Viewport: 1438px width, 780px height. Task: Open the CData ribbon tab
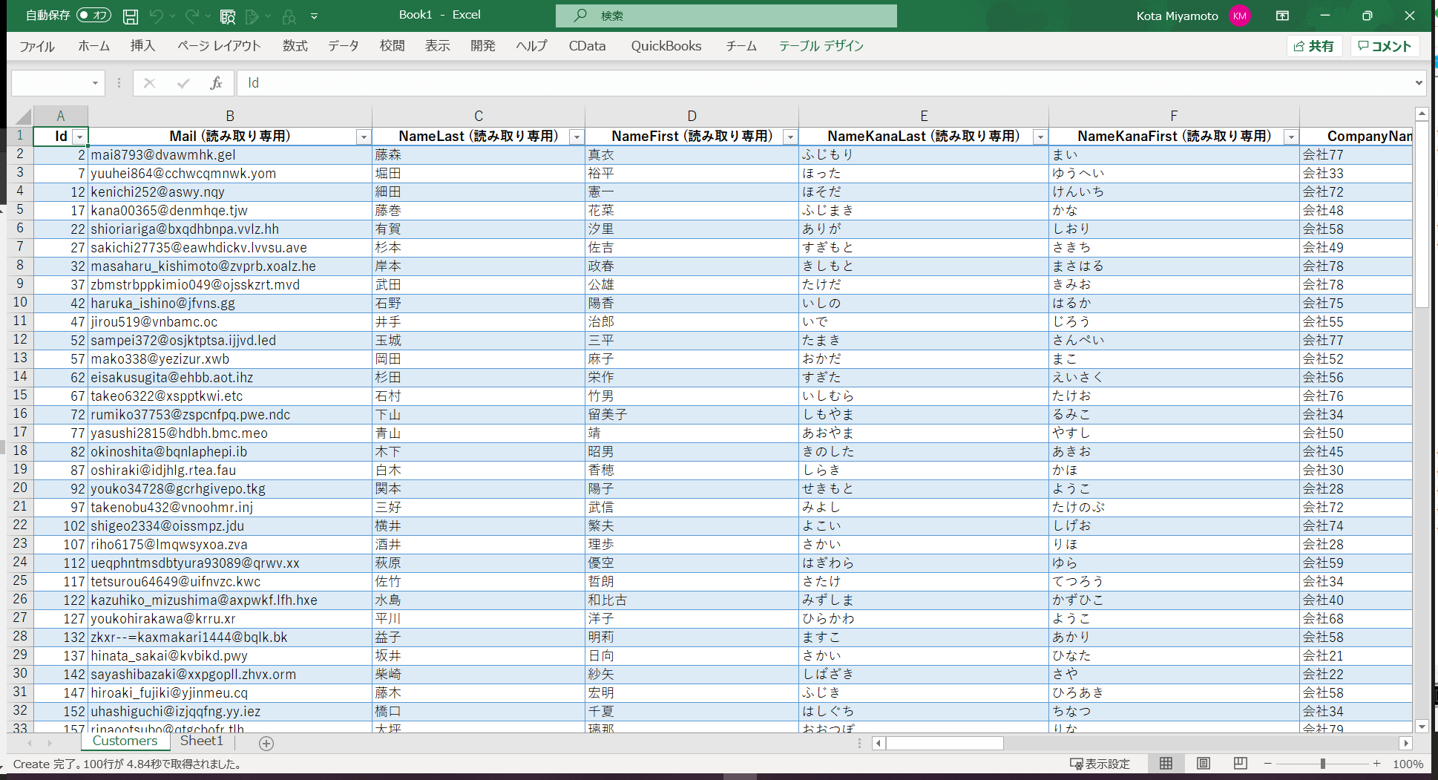point(587,46)
